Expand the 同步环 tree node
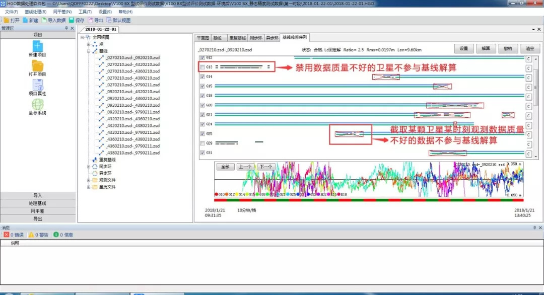This screenshot has height=295, width=544. pos(89,166)
